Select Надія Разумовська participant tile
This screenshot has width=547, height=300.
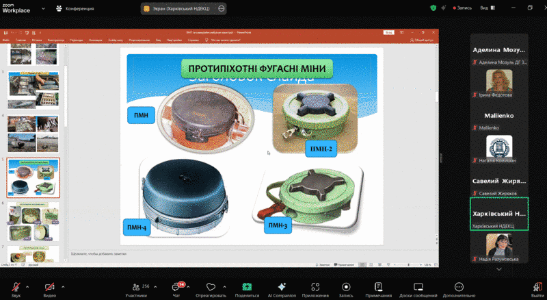(x=499, y=247)
